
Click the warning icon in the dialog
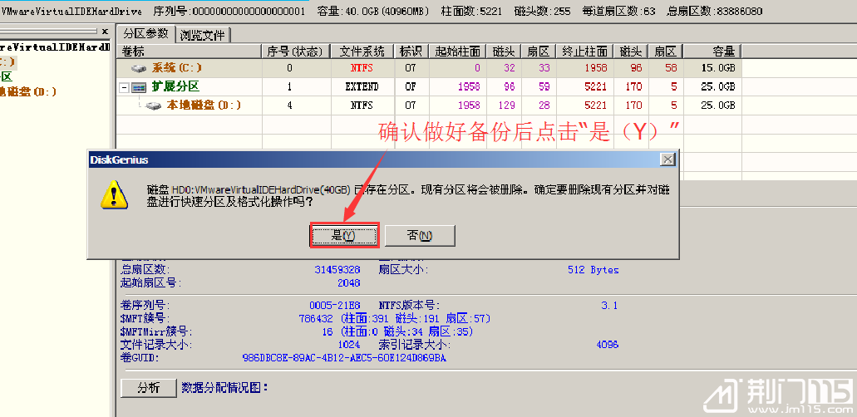click(x=114, y=195)
